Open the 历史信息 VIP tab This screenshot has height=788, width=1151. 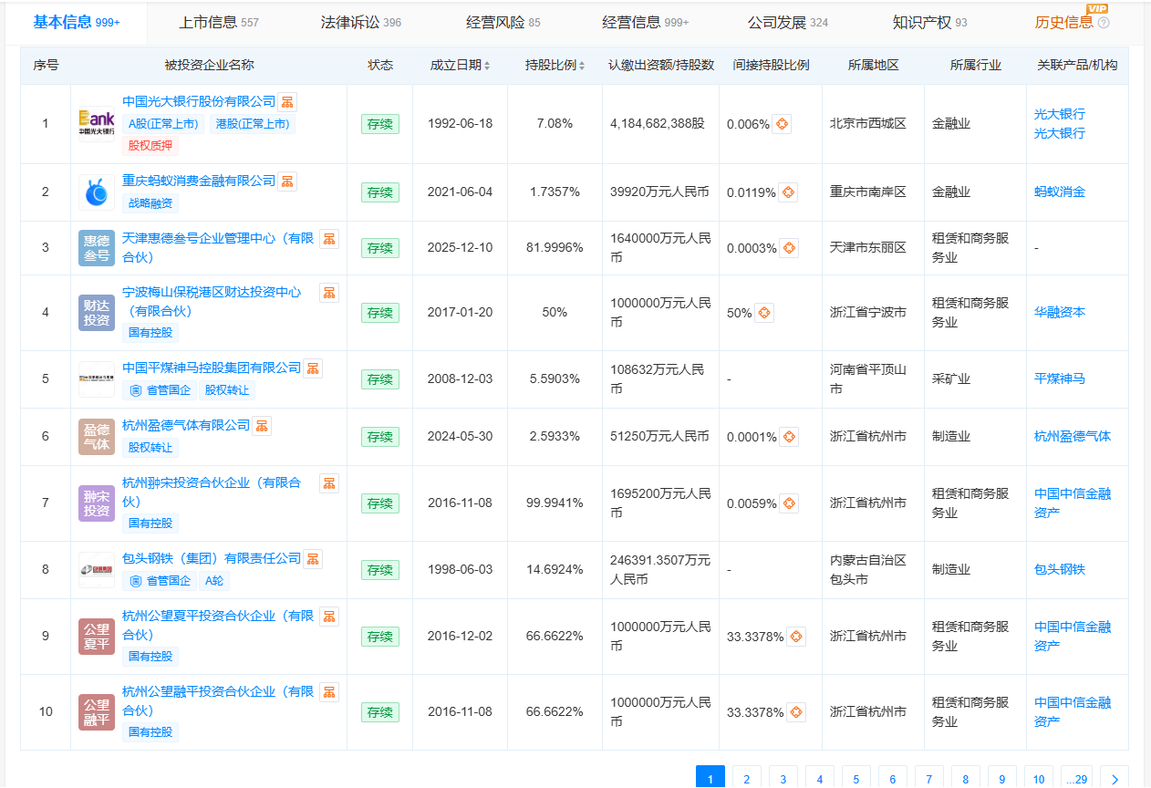1064,22
